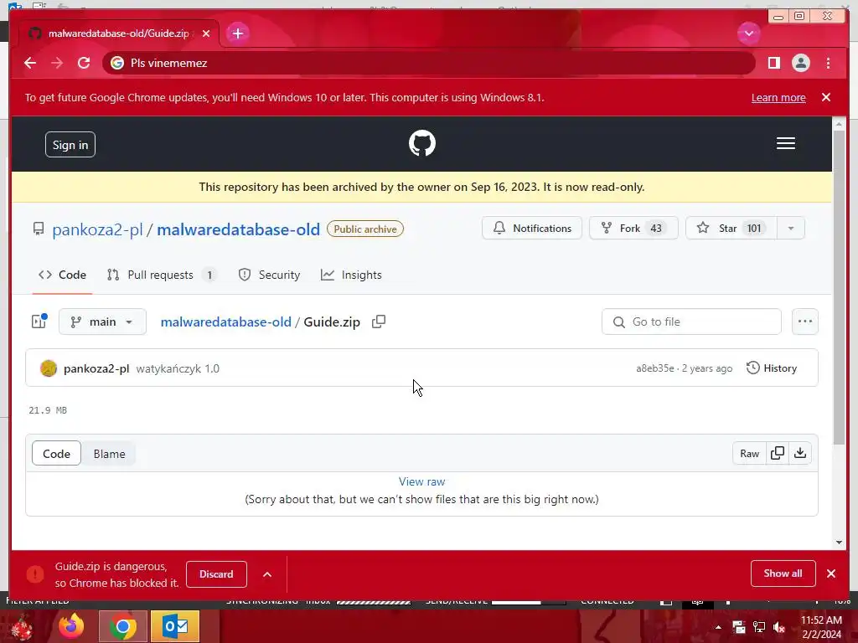Expand the file tree side panel

(39, 321)
